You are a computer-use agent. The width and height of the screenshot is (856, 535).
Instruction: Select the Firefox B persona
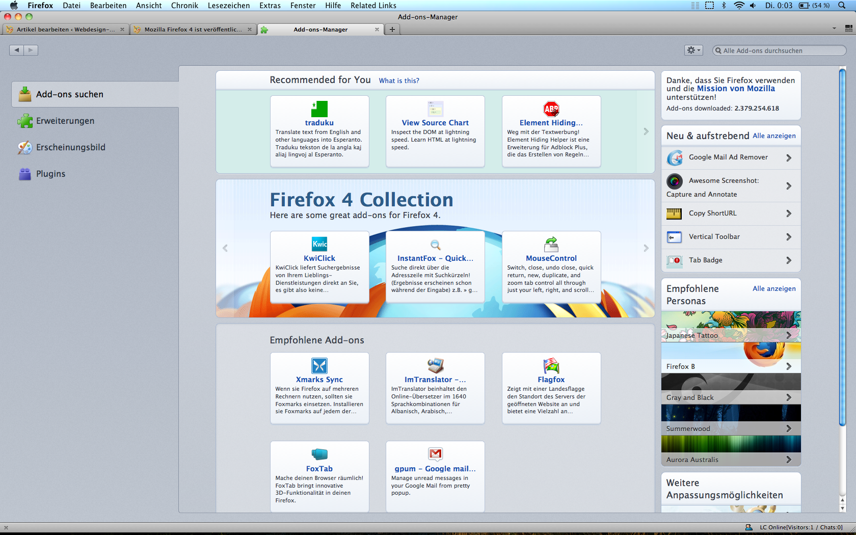click(731, 358)
